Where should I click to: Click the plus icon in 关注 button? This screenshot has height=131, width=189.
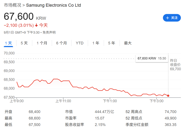point(167,18)
